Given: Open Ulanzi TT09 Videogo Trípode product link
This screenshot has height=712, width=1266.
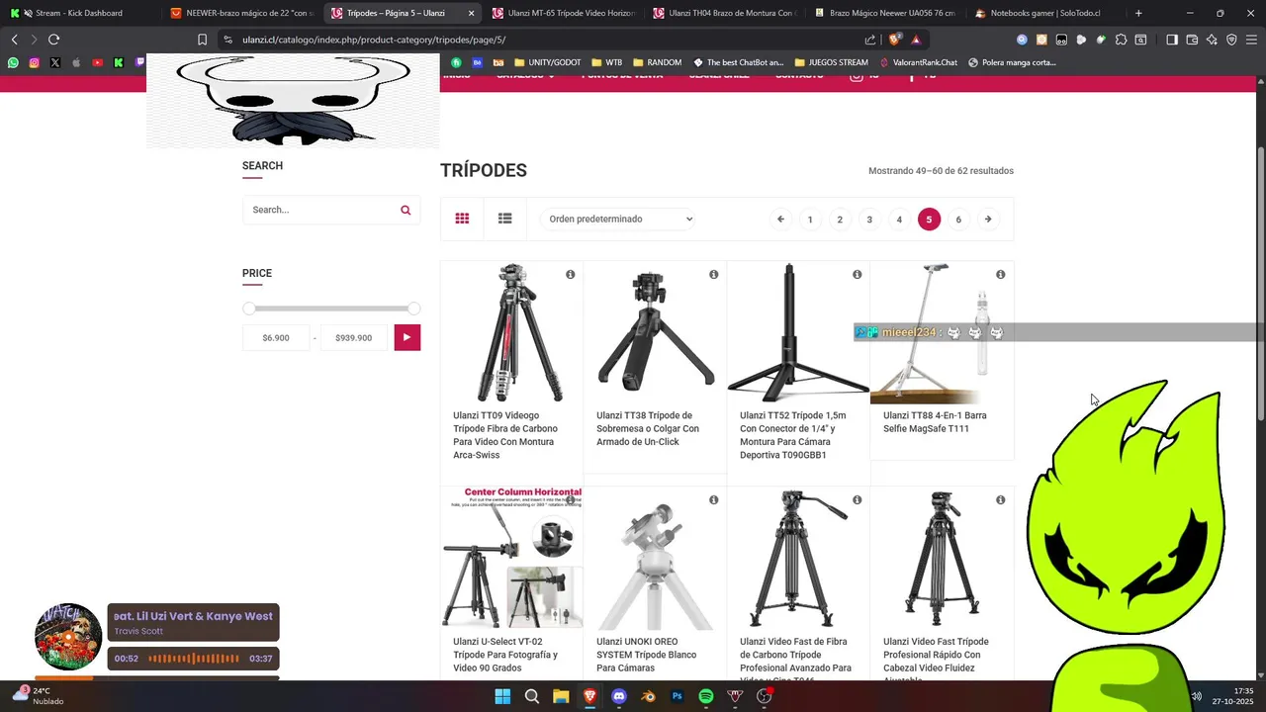Looking at the screenshot, I should pyautogui.click(x=506, y=435).
